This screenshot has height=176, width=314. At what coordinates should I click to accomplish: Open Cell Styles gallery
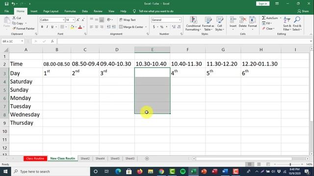(219, 24)
